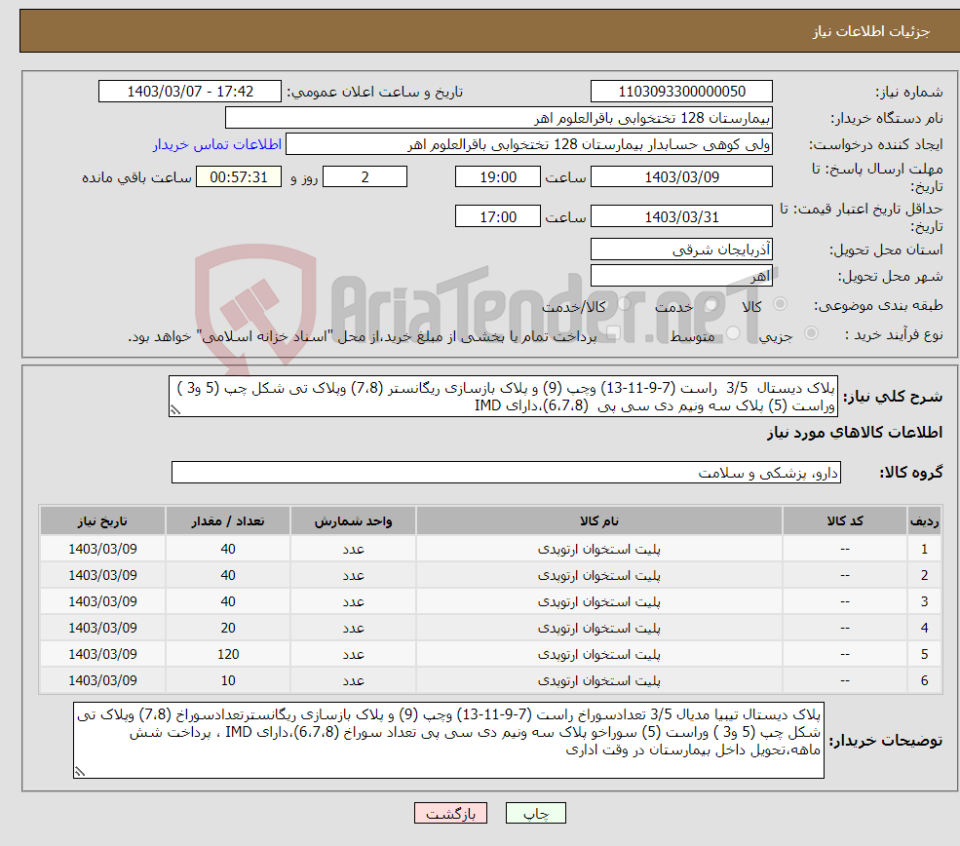
Task: Click quantity 20 in row 4
Action: pos(228,628)
